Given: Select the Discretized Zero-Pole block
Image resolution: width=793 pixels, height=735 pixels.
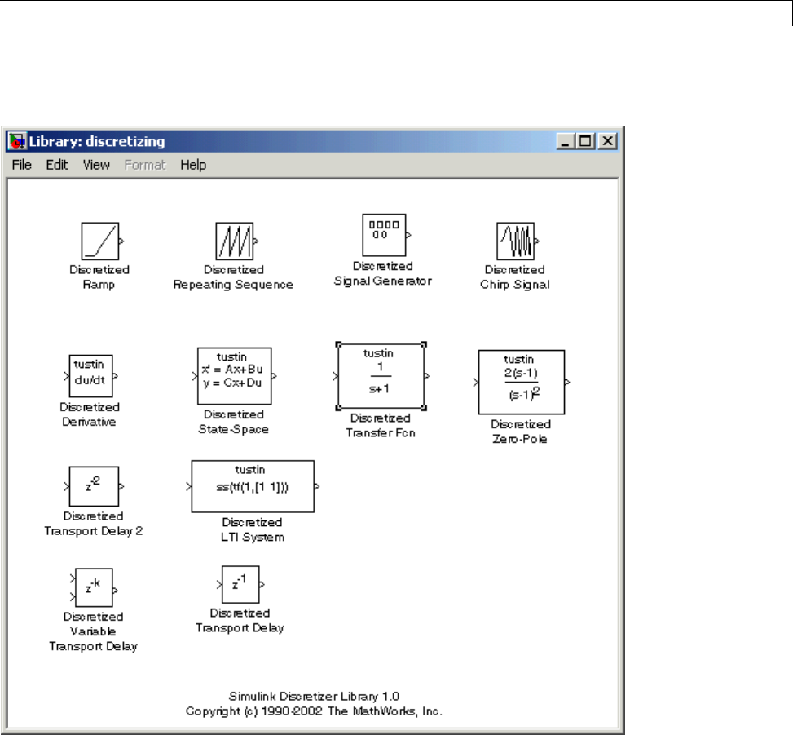Looking at the screenshot, I should [x=522, y=382].
